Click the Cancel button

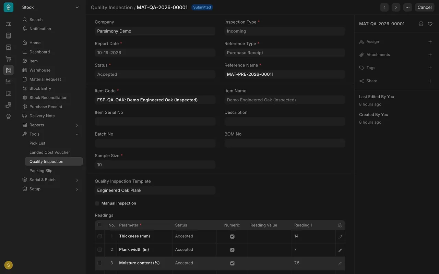tap(424, 7)
